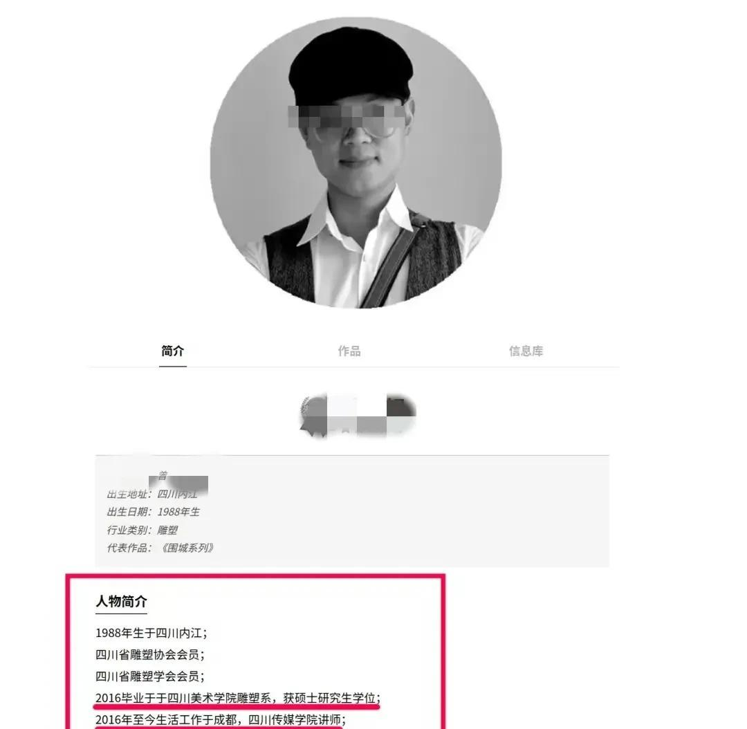Screen dimensions: 747x729
Task: Click the 代表作品《围城系列》entry
Action: 160,548
